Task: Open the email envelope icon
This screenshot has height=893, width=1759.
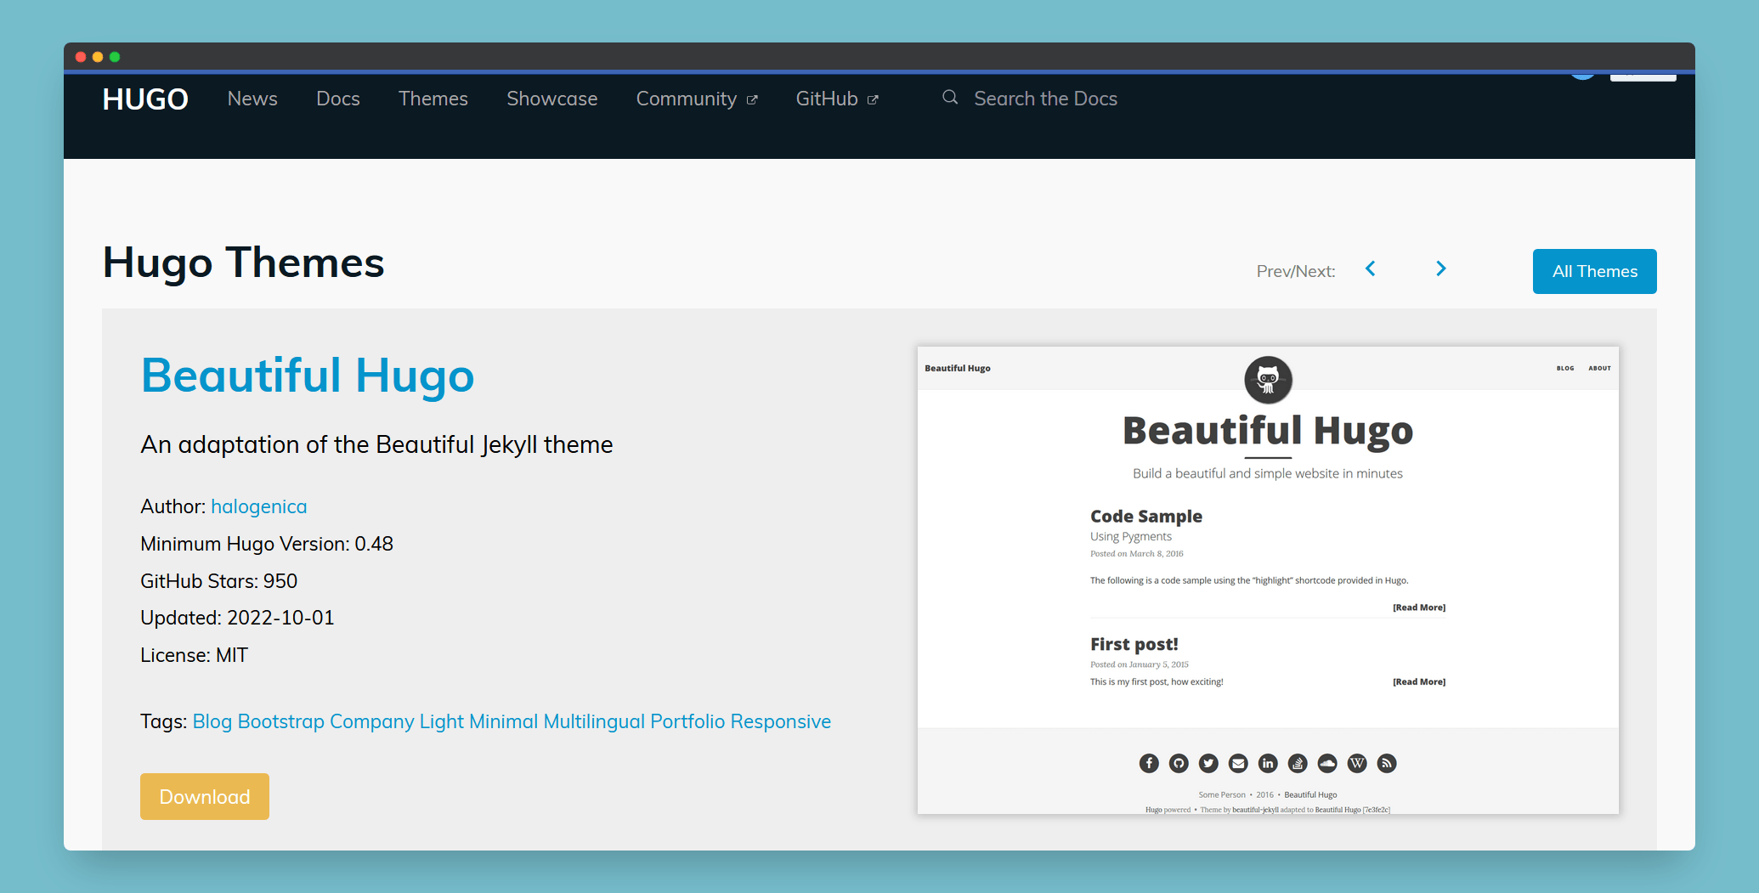Action: pos(1237,763)
